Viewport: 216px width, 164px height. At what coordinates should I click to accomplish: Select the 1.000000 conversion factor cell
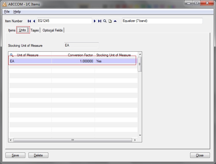tap(73, 61)
